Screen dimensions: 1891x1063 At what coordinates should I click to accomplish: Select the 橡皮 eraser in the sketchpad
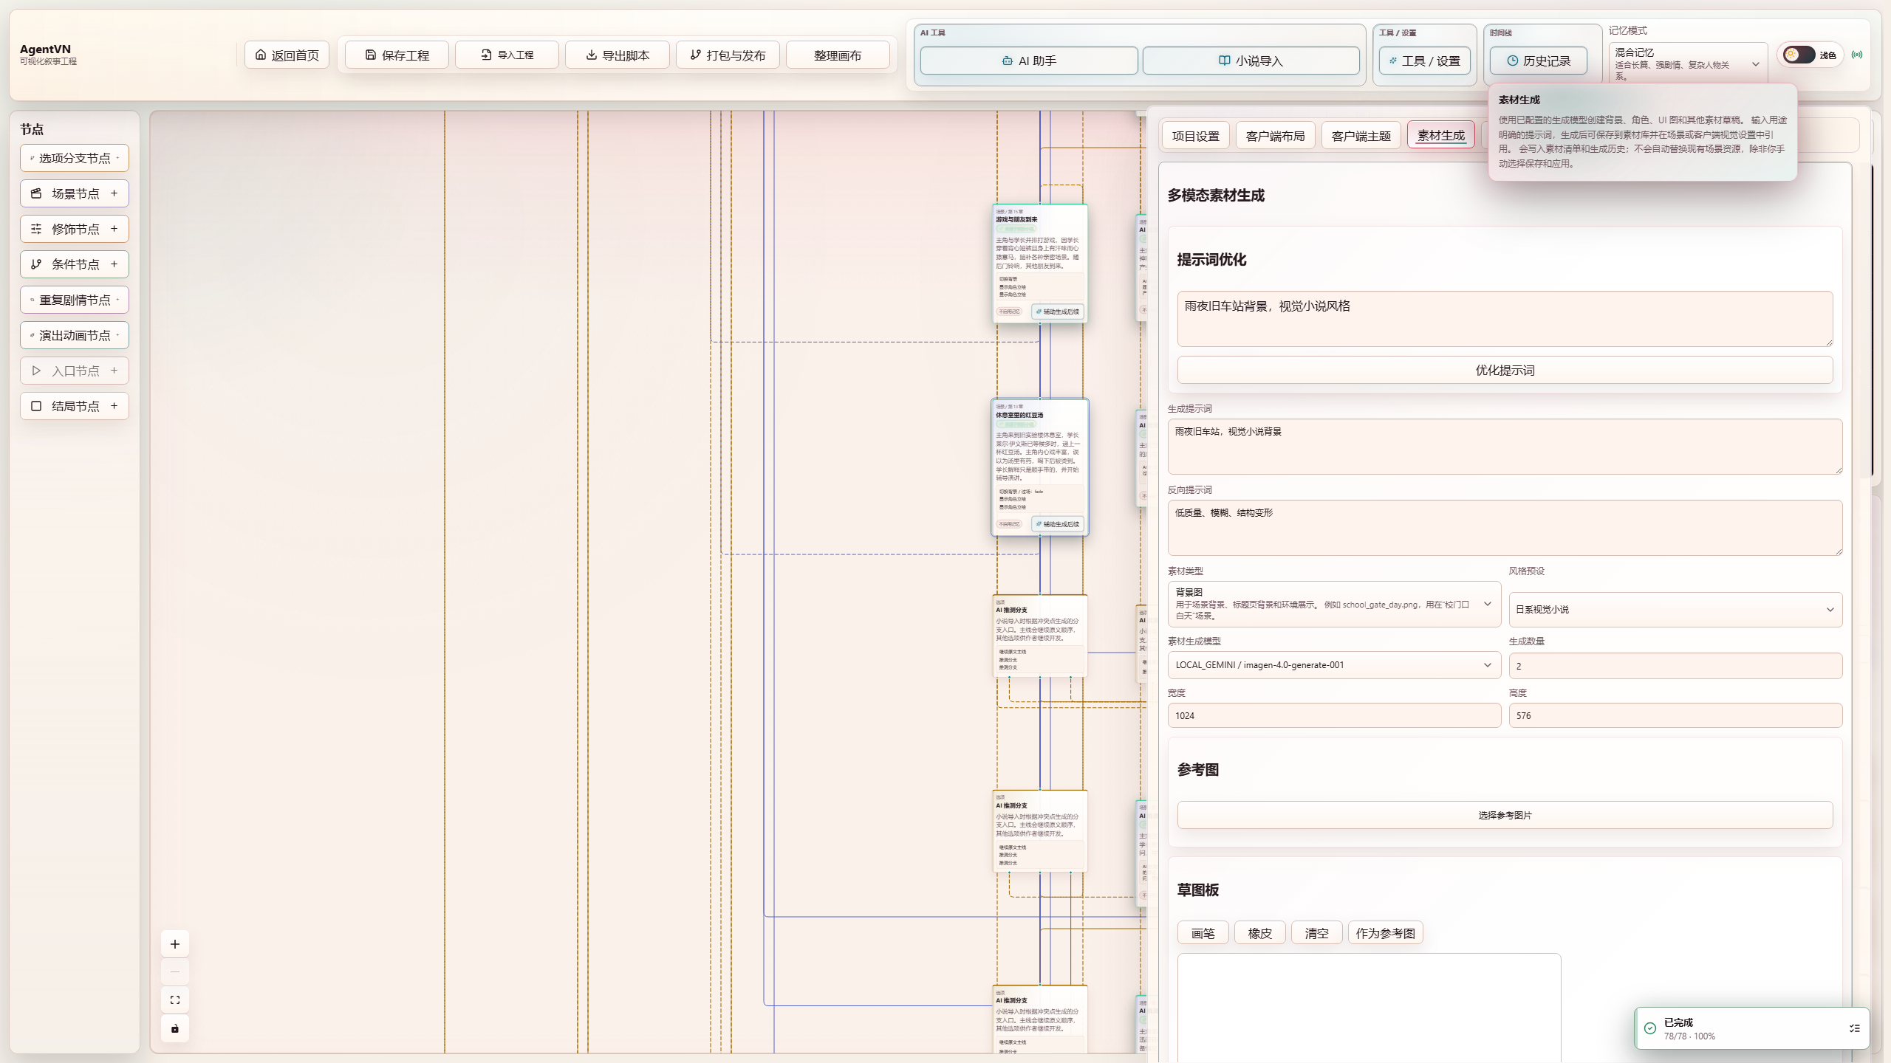[x=1259, y=933]
